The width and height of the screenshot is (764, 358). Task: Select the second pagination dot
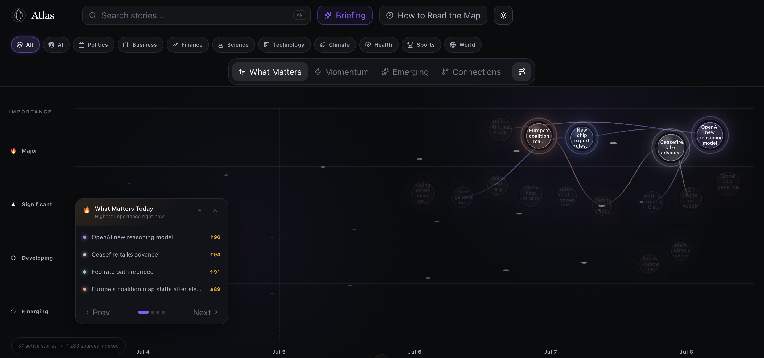tap(153, 312)
